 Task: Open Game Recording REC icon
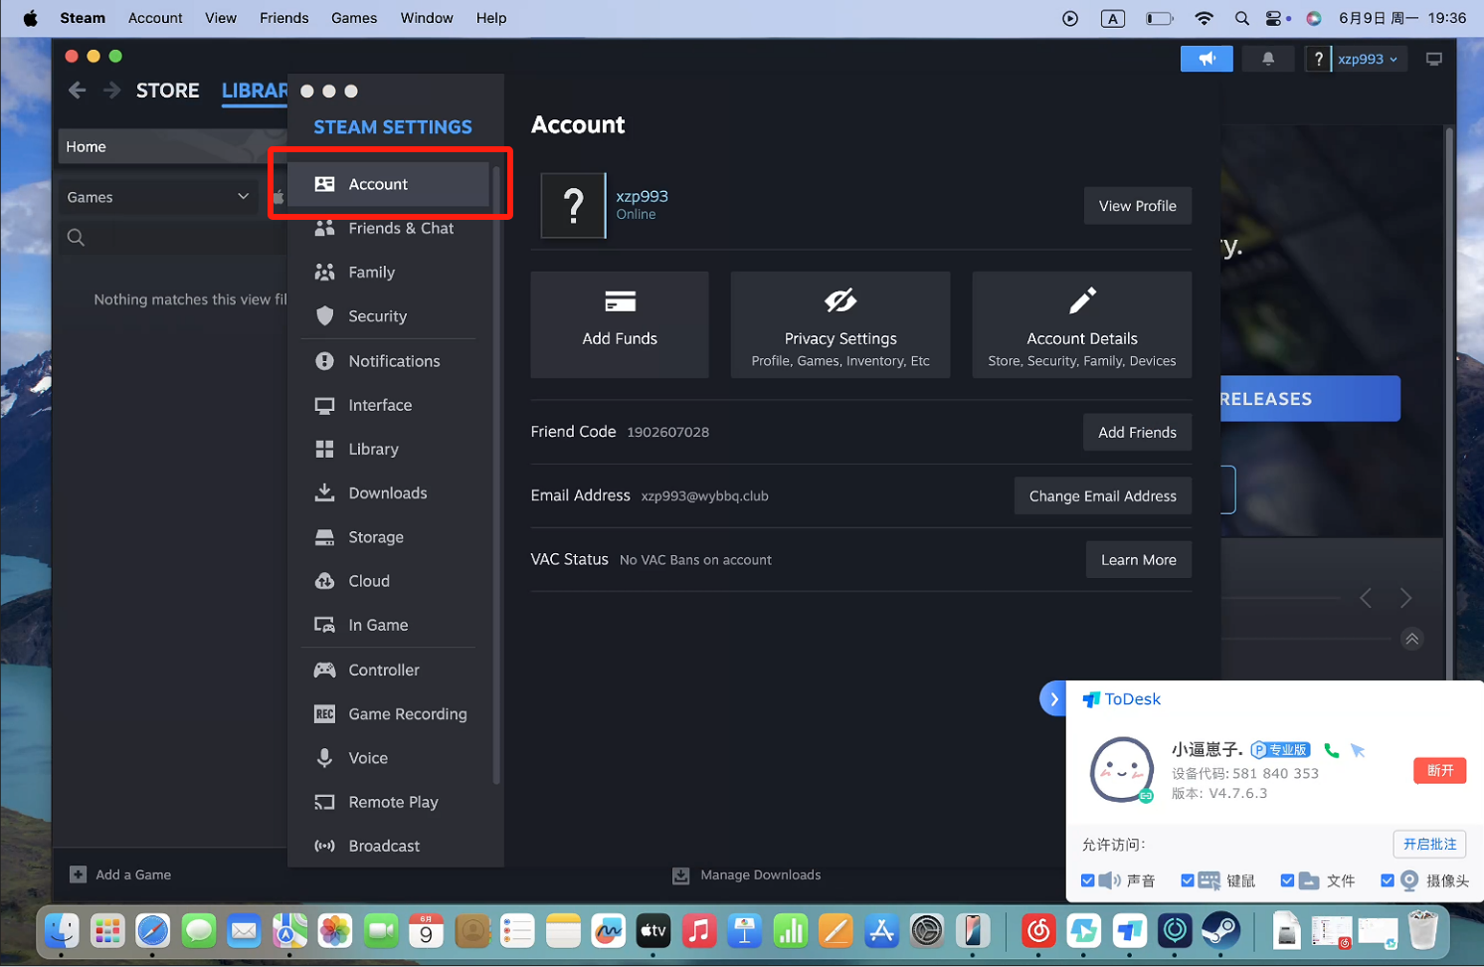point(324,713)
